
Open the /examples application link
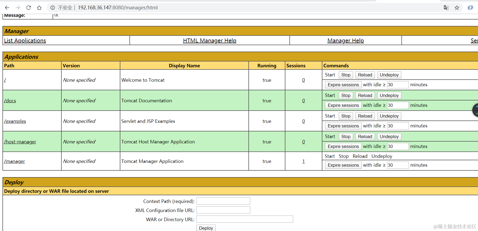tap(15, 121)
